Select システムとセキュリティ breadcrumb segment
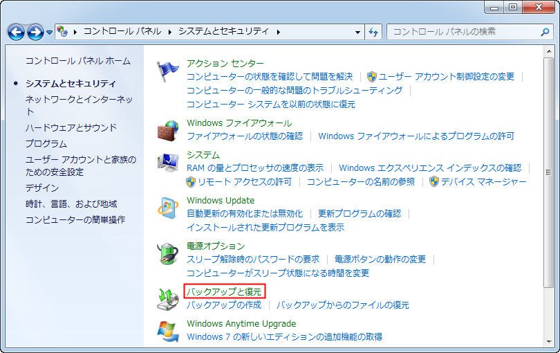The width and height of the screenshot is (560, 353). pyautogui.click(x=223, y=31)
